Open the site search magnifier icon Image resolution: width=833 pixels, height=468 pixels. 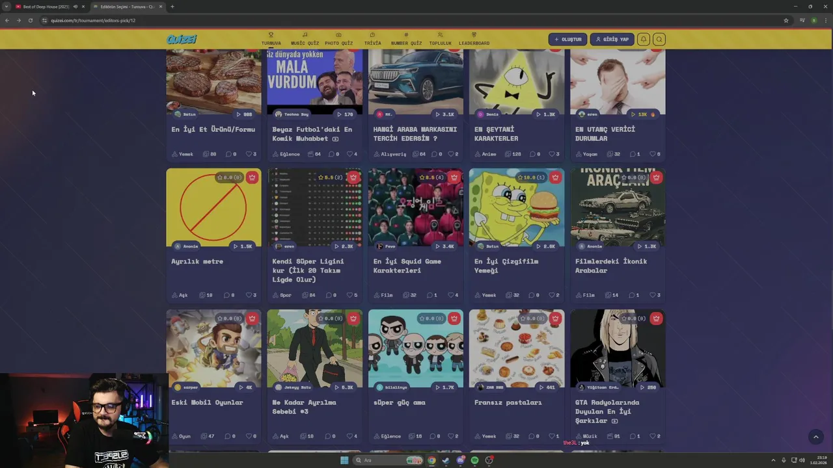pos(659,39)
